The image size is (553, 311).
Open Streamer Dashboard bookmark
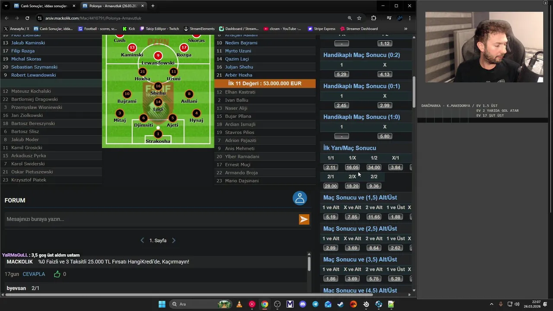[x=359, y=29]
